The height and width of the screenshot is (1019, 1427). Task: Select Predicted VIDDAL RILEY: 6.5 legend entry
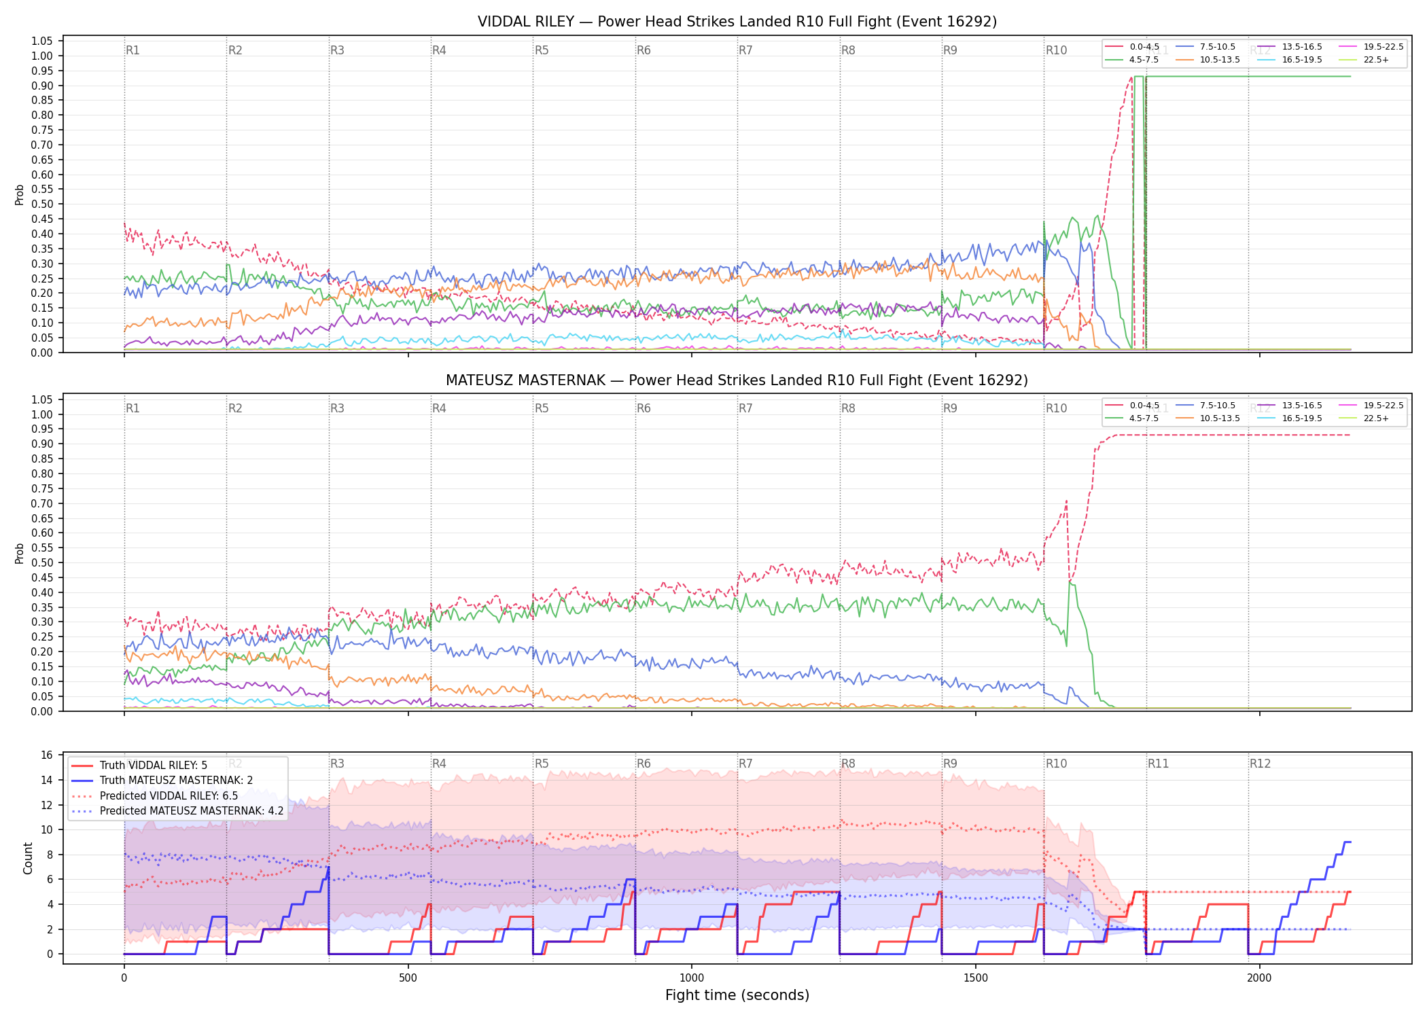point(155,795)
